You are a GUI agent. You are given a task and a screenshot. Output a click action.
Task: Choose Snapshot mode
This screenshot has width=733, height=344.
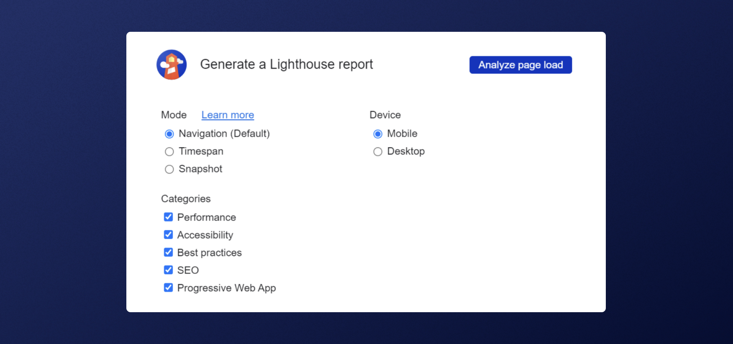pos(169,169)
